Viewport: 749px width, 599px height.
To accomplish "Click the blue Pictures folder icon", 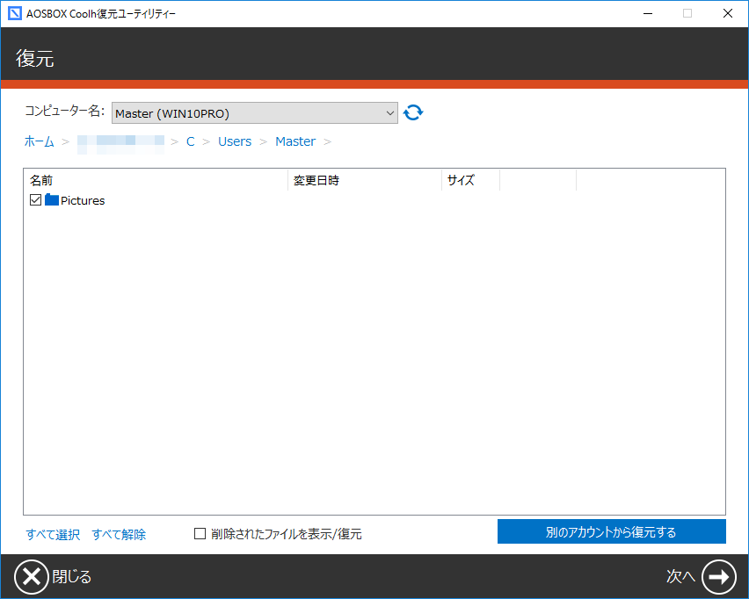I will coord(52,200).
